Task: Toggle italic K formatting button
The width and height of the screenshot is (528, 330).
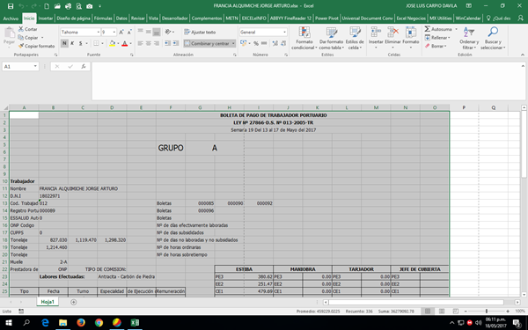Action: (72, 43)
